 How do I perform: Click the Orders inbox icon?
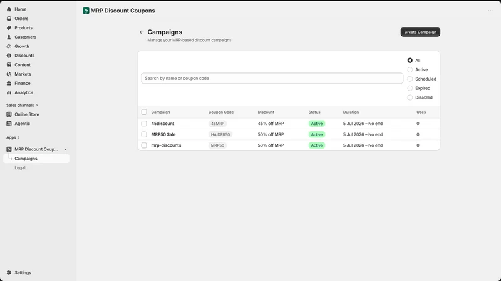coord(9,19)
